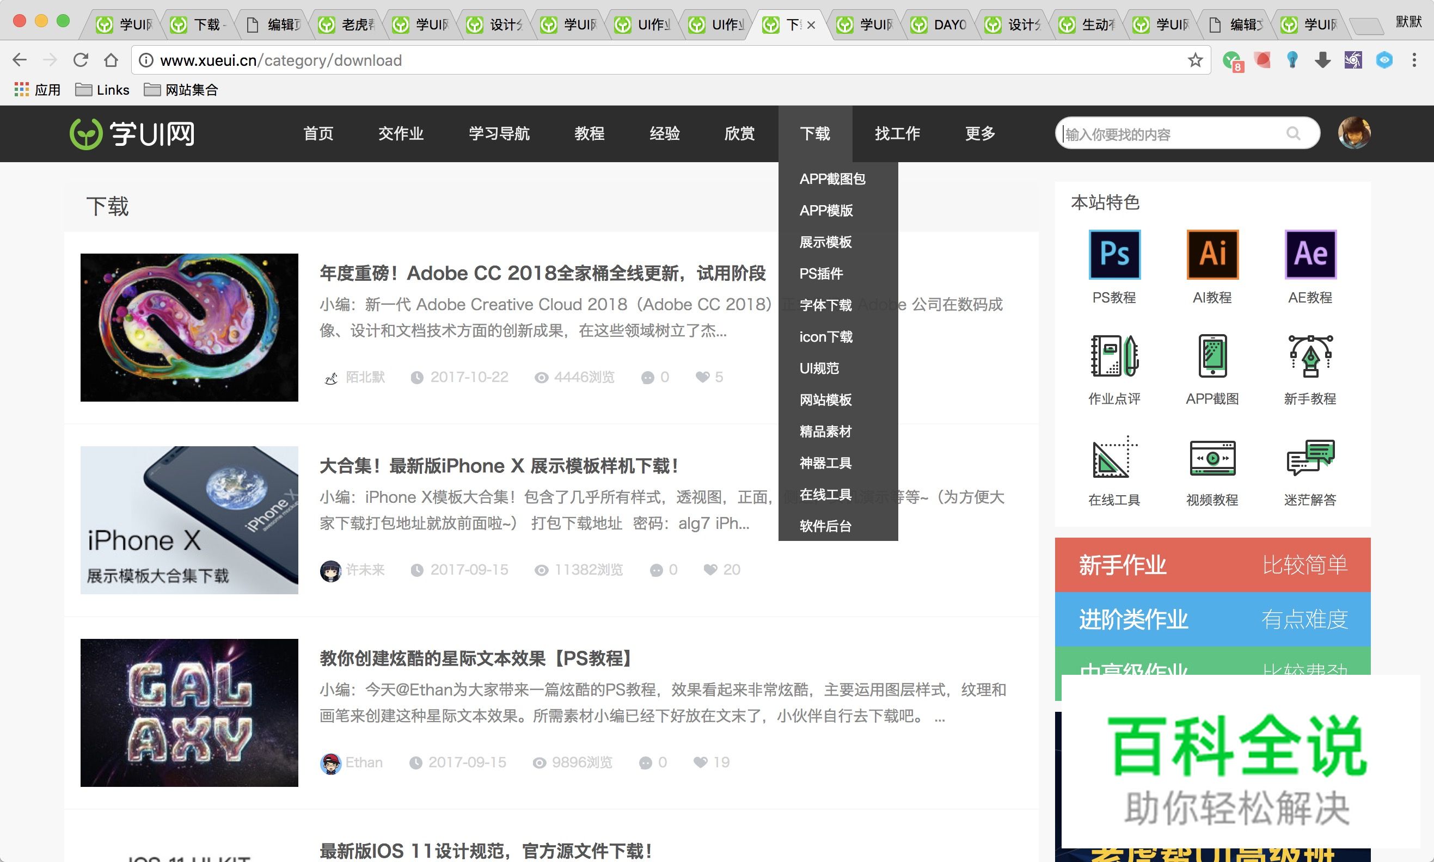Select 字体下载 from the download menu
This screenshot has height=862, width=1434.
826,304
